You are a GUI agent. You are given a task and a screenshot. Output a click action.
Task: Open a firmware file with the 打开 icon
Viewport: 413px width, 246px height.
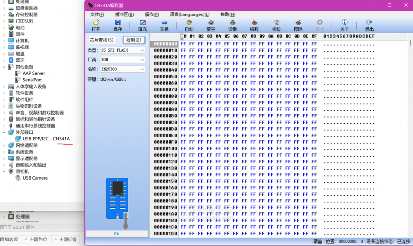pos(95,24)
